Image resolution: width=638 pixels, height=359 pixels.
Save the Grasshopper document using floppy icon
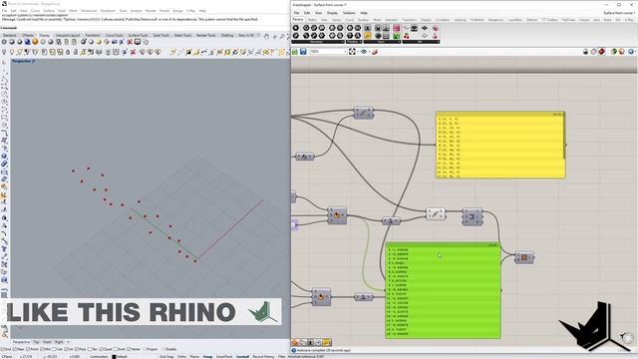pos(303,52)
